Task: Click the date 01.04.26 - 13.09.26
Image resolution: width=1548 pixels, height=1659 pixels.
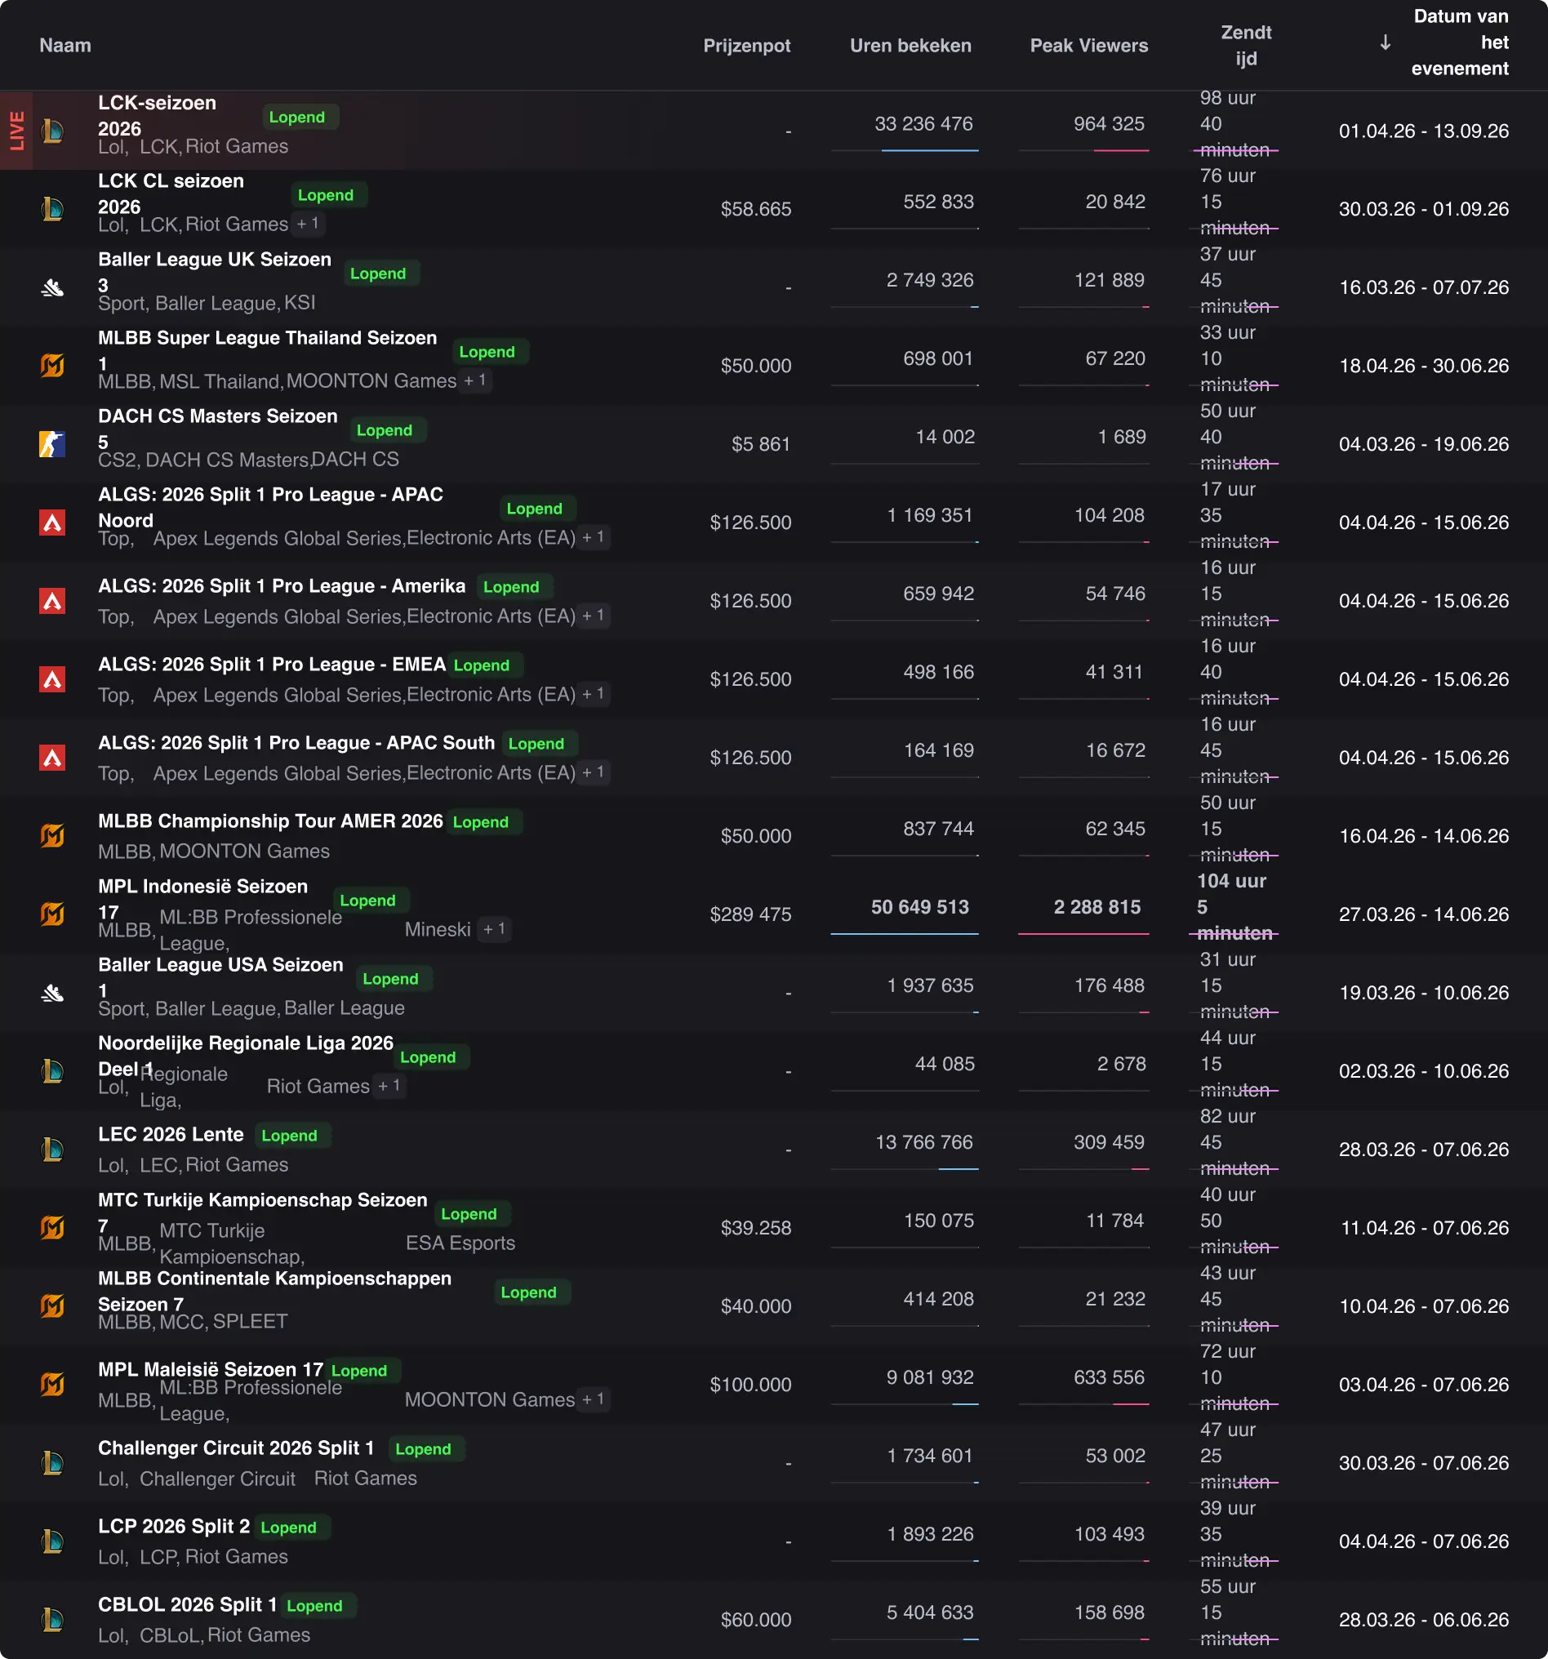Action: (1424, 131)
